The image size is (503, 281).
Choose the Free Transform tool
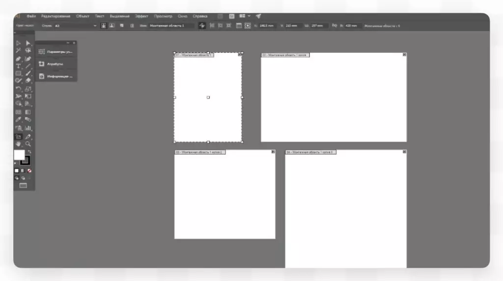click(x=28, y=96)
